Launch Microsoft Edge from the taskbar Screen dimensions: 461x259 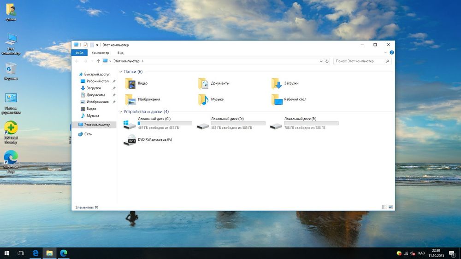pyautogui.click(x=64, y=253)
